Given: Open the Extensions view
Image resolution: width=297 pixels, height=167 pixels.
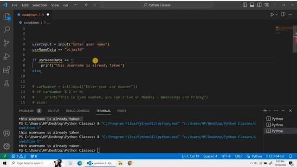Looking at the screenshot, I should [6, 70].
